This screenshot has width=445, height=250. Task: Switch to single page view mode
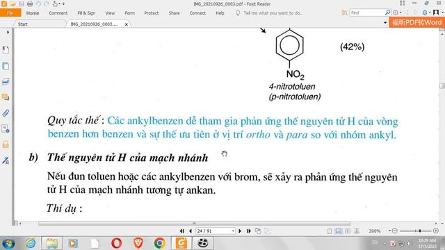(330, 231)
